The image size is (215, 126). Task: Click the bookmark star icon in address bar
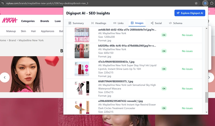(196, 3)
